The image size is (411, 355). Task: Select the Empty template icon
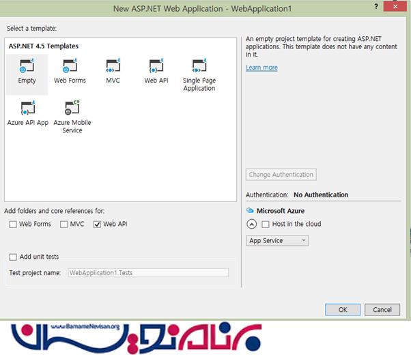(x=27, y=66)
